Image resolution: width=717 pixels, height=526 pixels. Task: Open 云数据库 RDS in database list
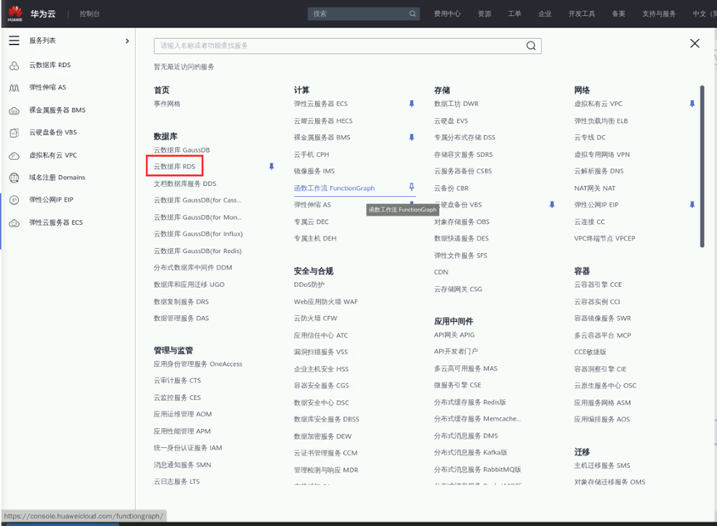pyautogui.click(x=174, y=166)
